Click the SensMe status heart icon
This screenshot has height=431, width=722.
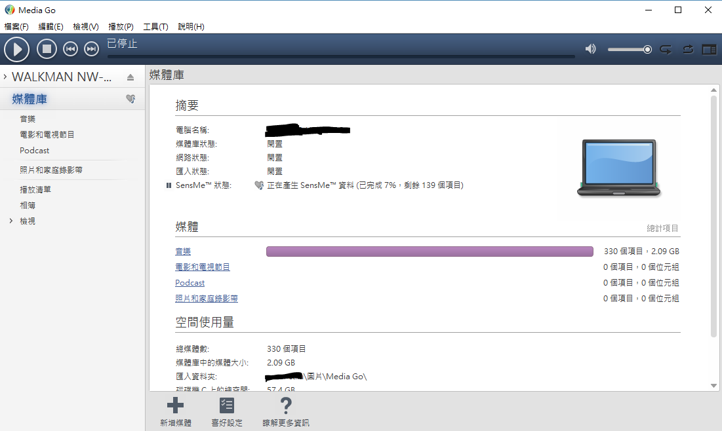point(259,185)
